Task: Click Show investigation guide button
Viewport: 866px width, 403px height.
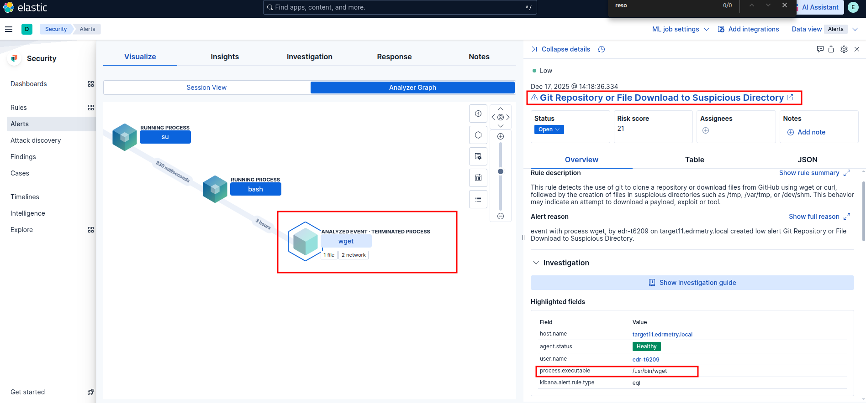Action: pyautogui.click(x=692, y=283)
